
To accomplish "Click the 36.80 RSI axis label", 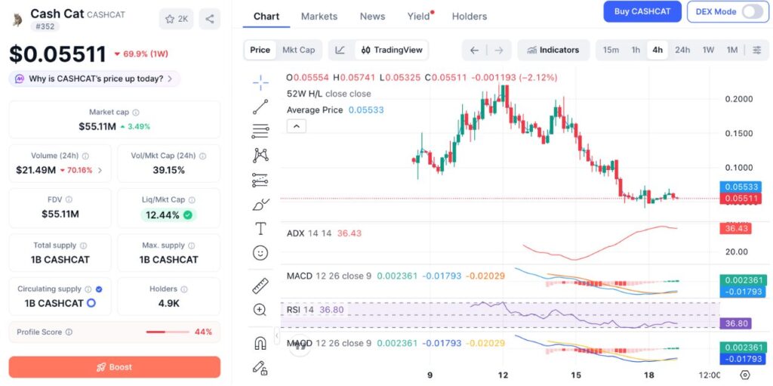I will tap(735, 324).
